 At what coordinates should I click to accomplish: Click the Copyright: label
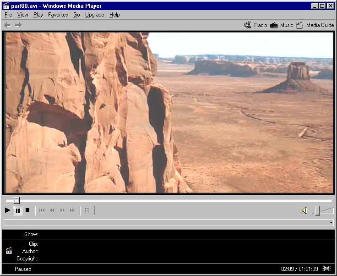(x=27, y=259)
